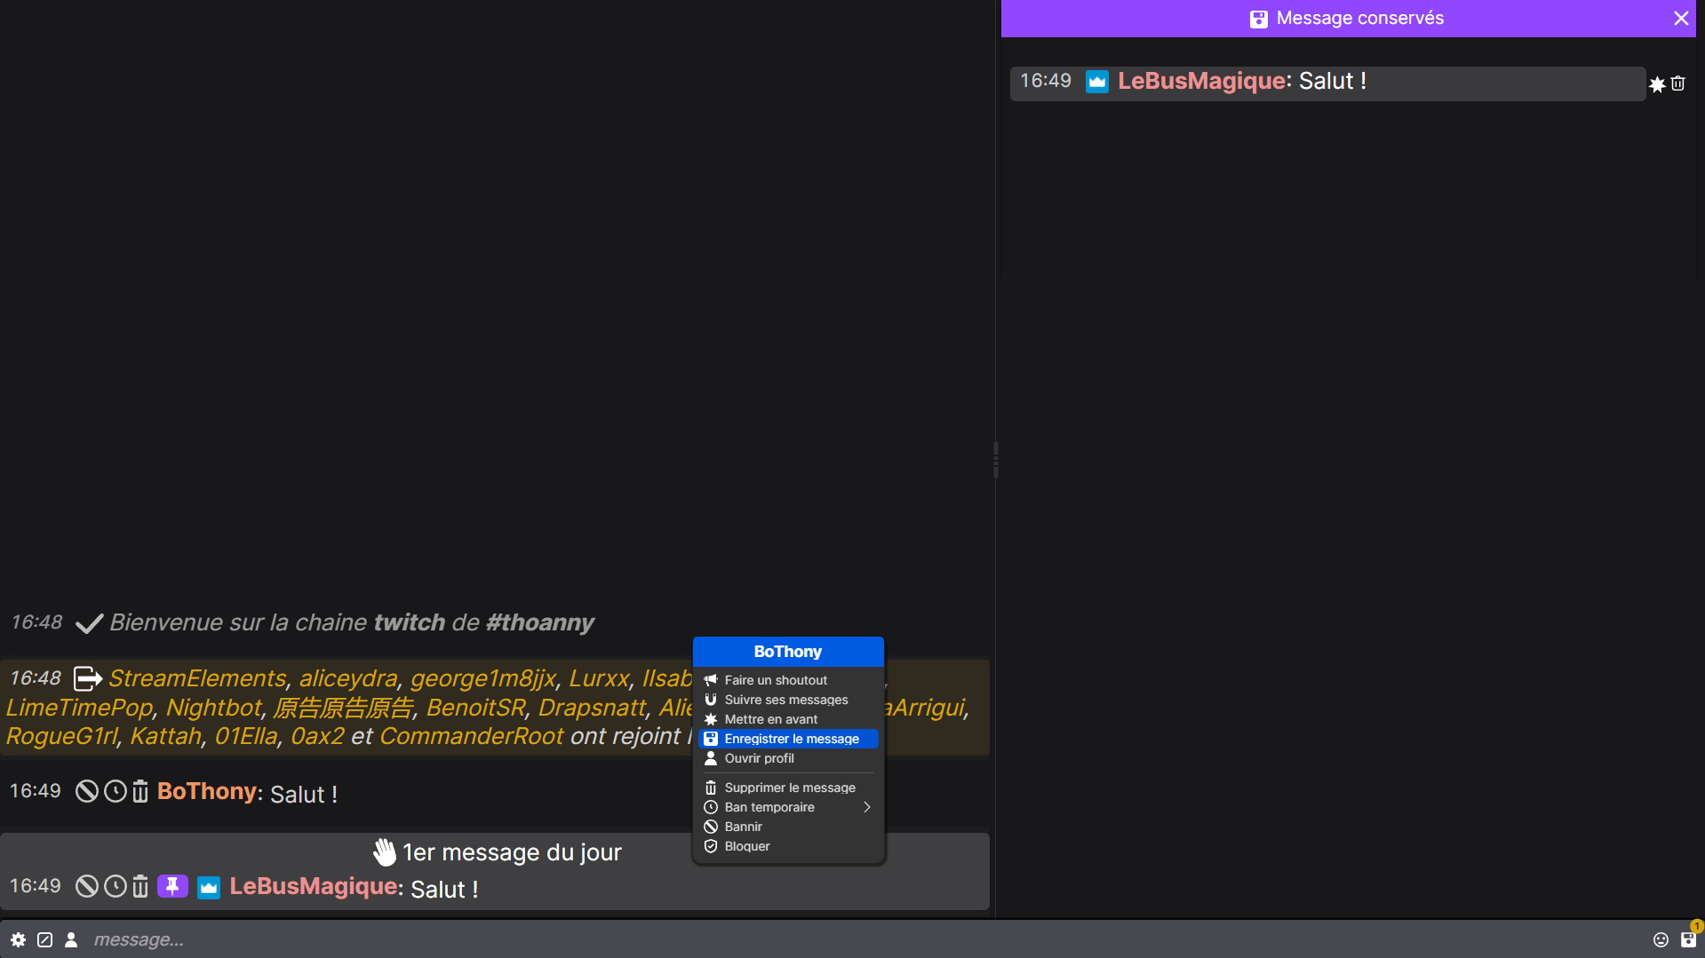Click StreamElements in the join list

[197, 678]
